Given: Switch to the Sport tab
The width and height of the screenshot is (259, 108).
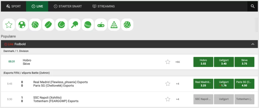Looking at the screenshot, I should tap(13, 6).
